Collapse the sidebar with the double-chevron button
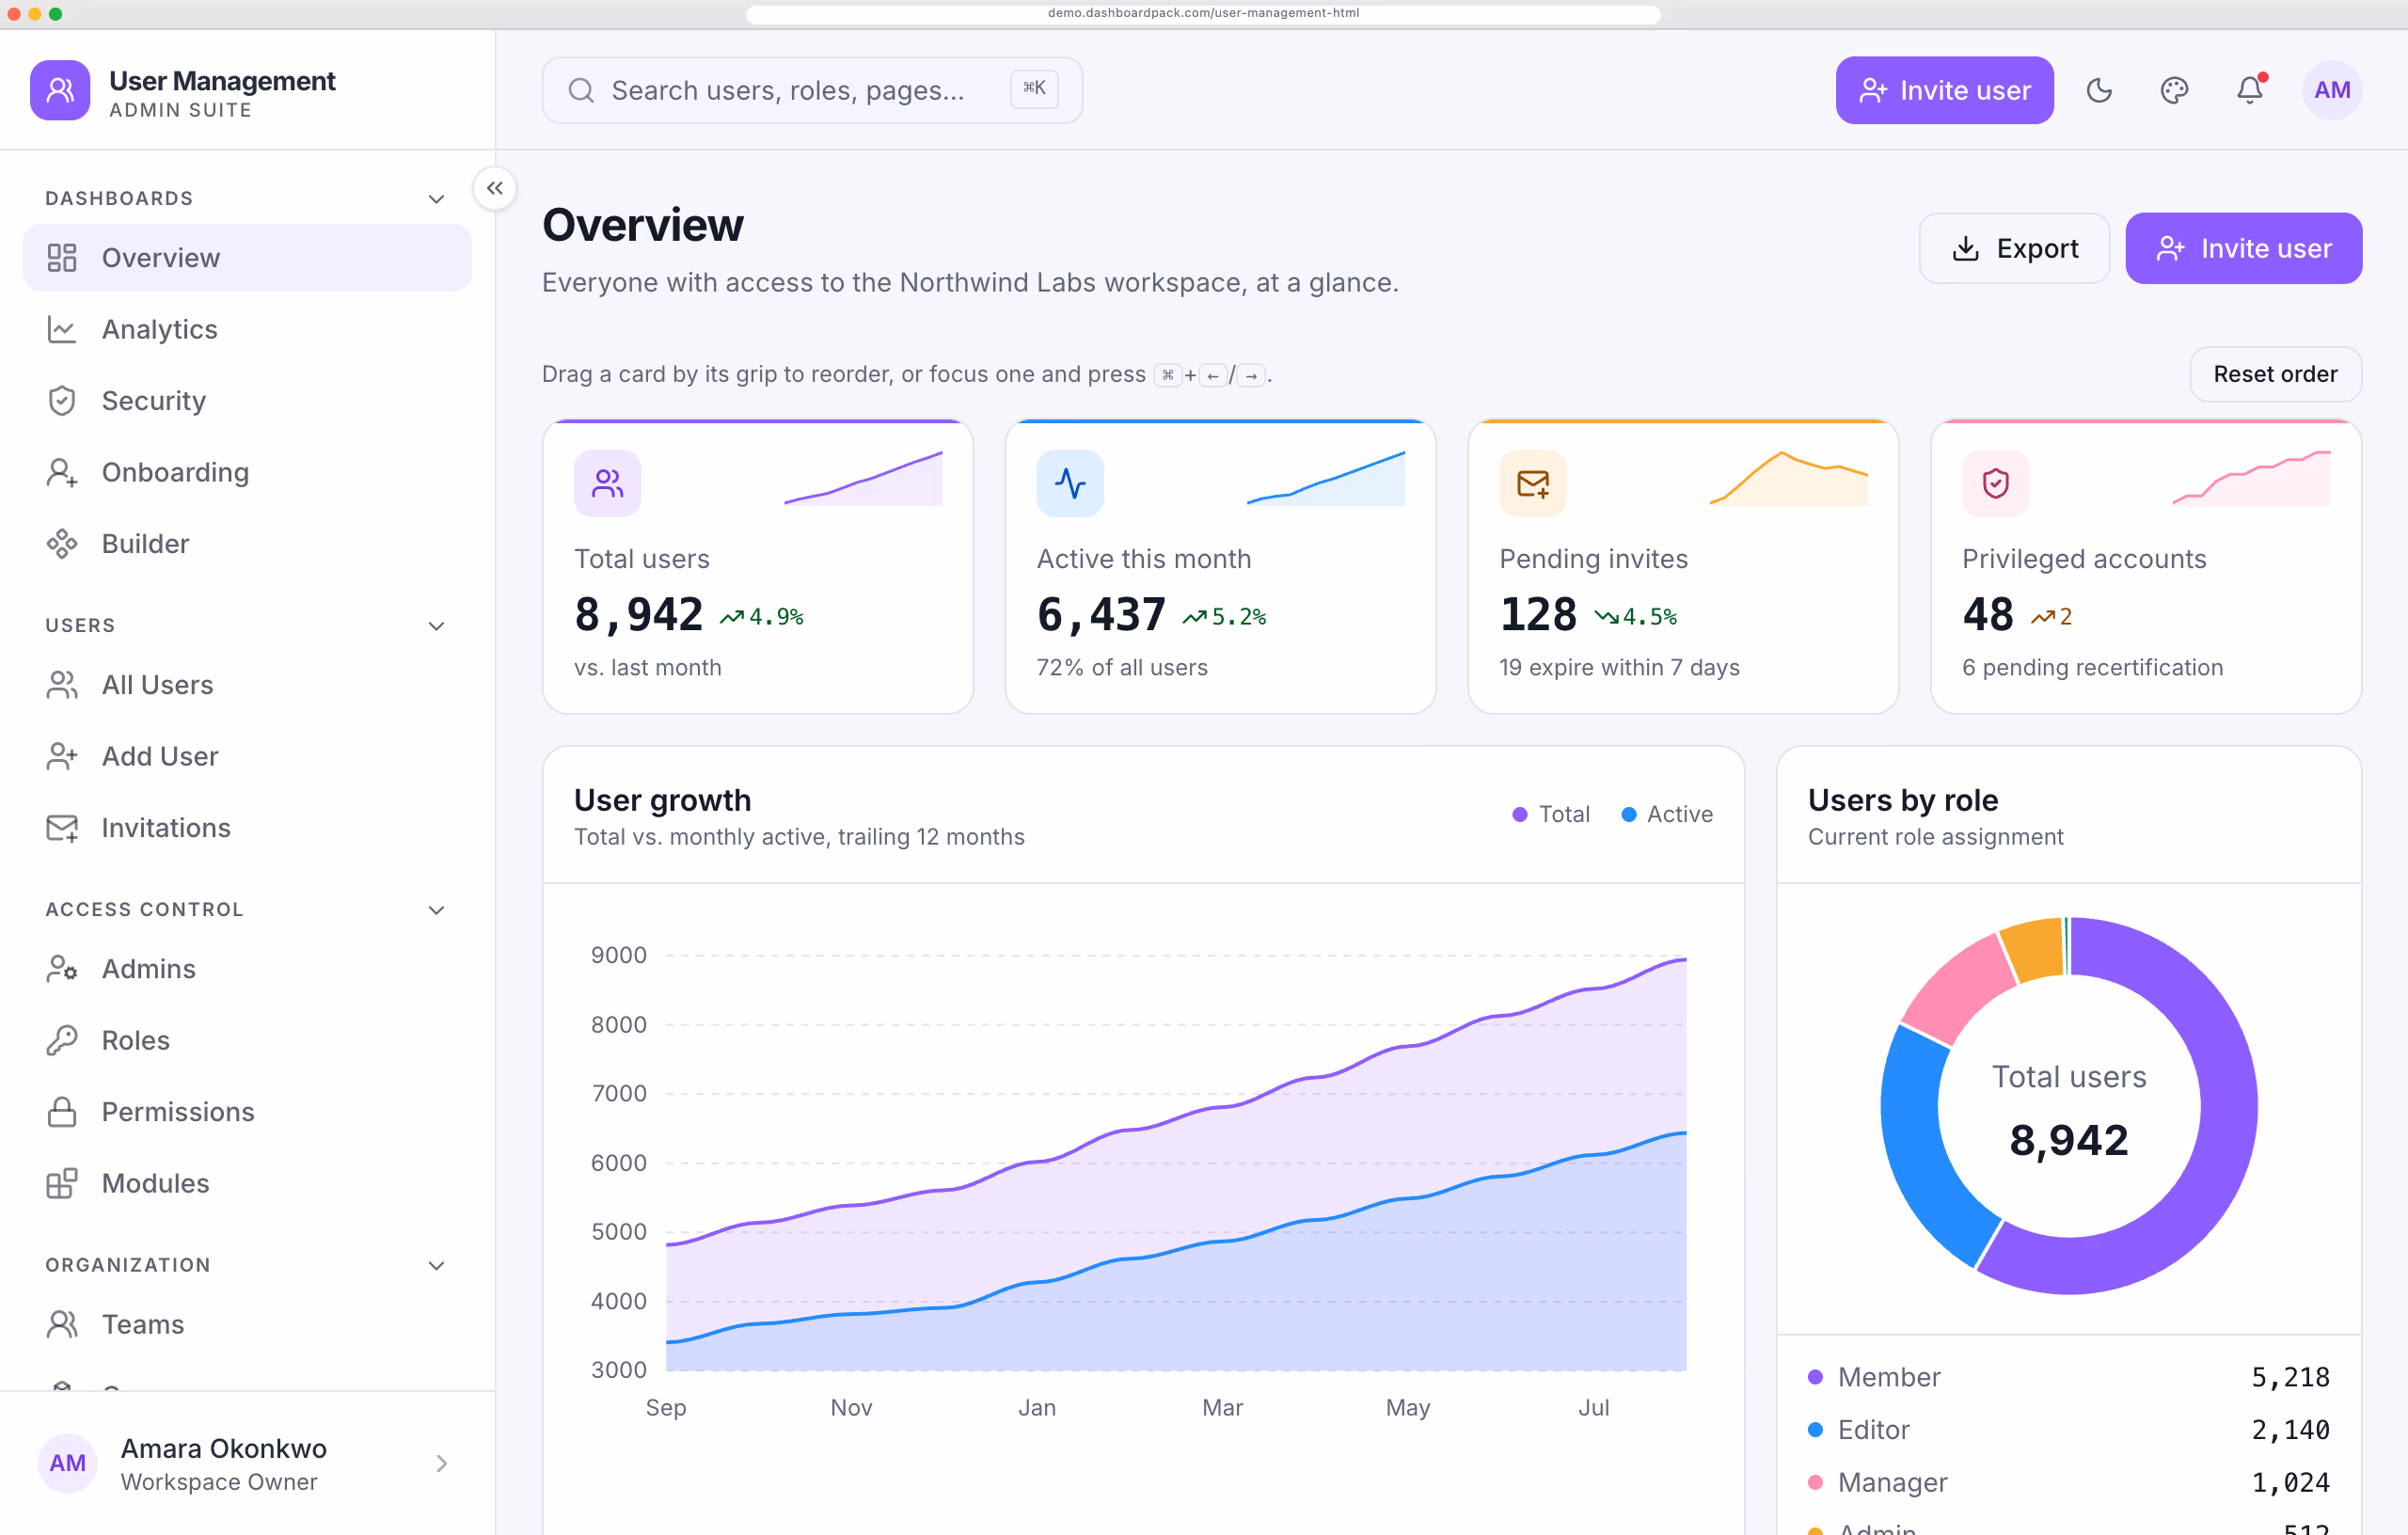2408x1535 pixels. 495,188
